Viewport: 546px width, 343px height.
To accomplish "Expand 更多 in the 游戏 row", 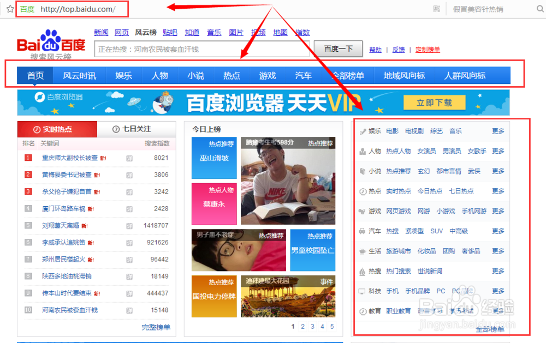I will coord(498,211).
